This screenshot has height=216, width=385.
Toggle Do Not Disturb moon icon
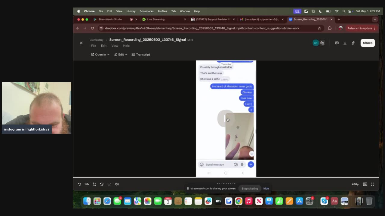coord(320,11)
